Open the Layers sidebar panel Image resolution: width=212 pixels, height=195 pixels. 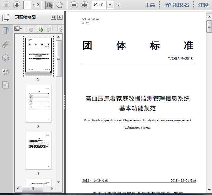(6, 58)
